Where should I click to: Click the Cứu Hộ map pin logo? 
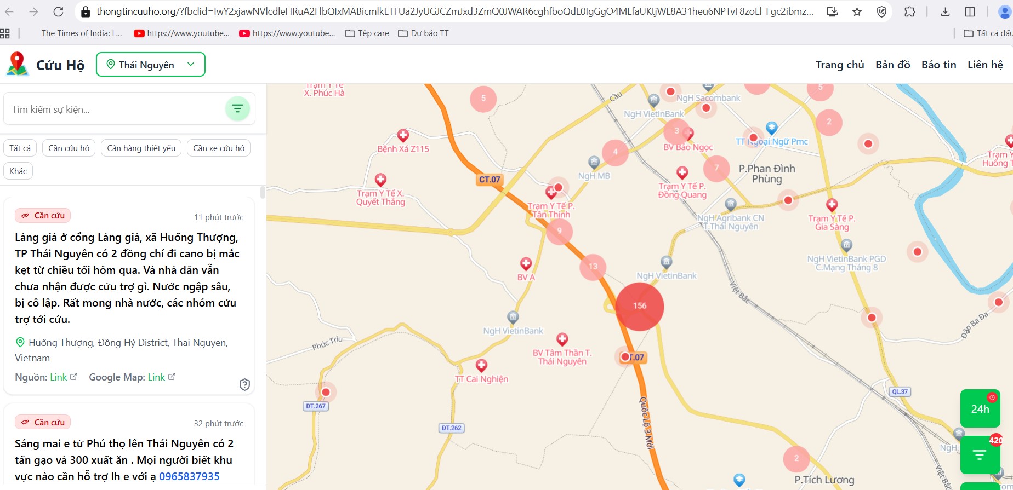(18, 64)
